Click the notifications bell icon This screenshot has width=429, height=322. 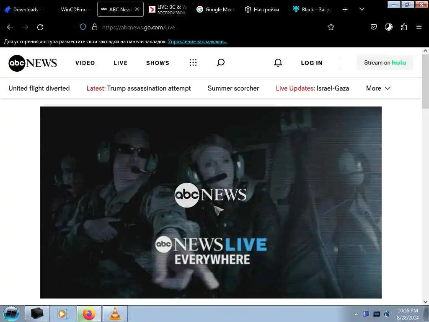pyautogui.click(x=278, y=63)
